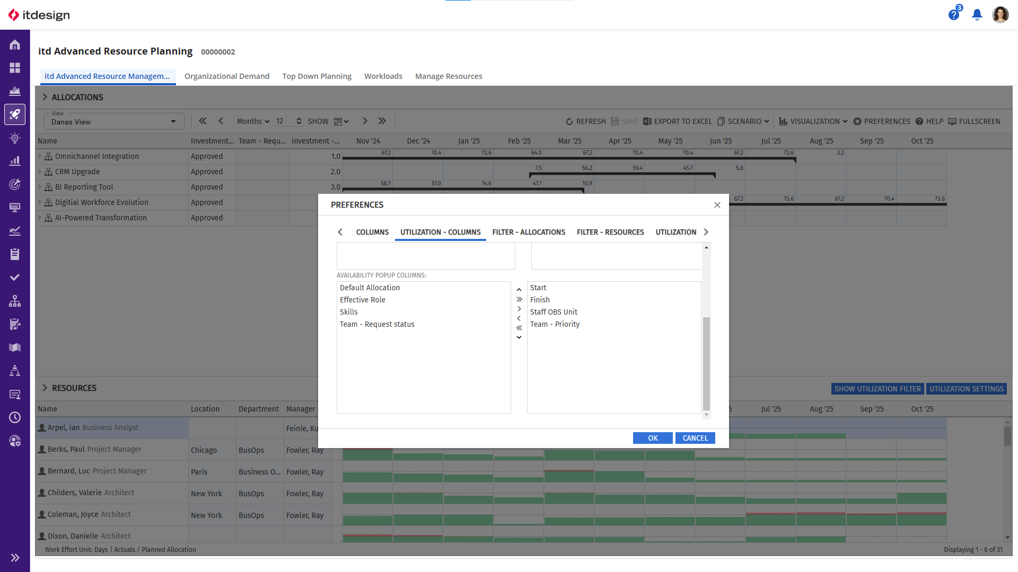Open the user settings icon in sidebar

click(x=15, y=441)
